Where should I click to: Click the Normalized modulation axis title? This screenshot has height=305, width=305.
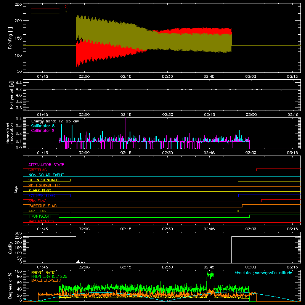click(x=10, y=133)
